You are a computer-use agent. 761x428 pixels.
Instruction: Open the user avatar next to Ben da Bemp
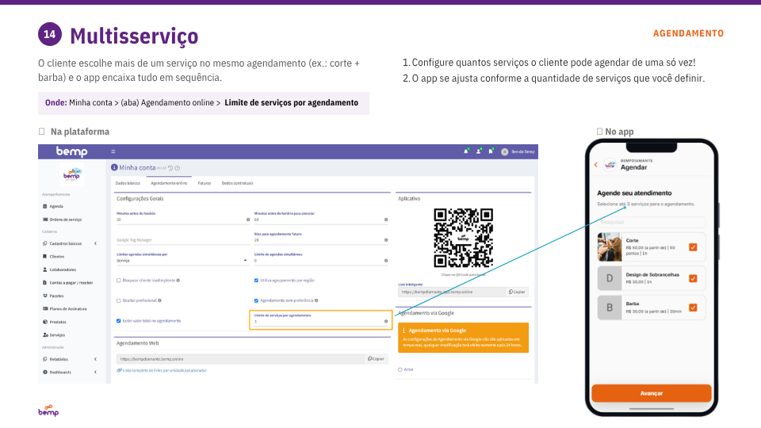click(x=504, y=152)
